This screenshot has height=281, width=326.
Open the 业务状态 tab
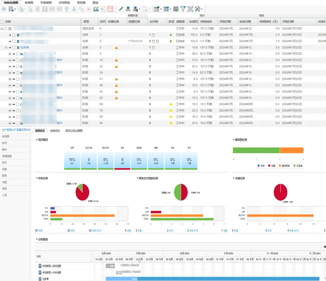click(x=55, y=131)
